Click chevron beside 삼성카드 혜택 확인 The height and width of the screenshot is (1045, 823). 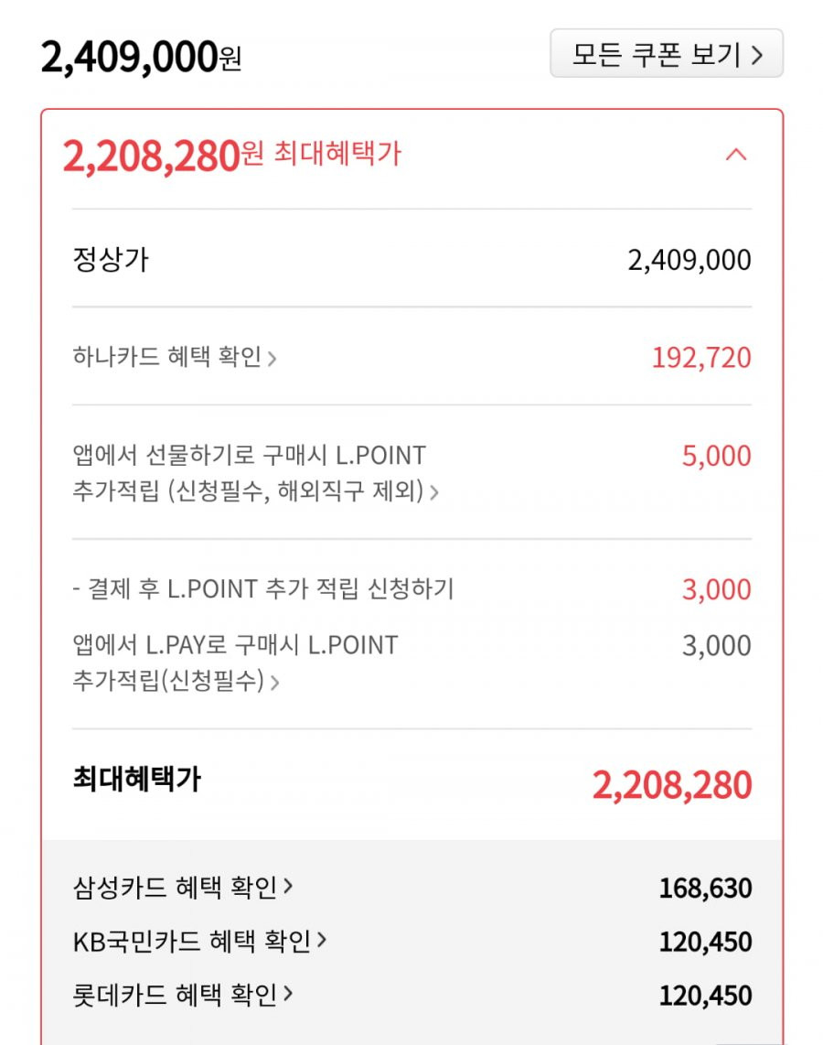click(288, 886)
